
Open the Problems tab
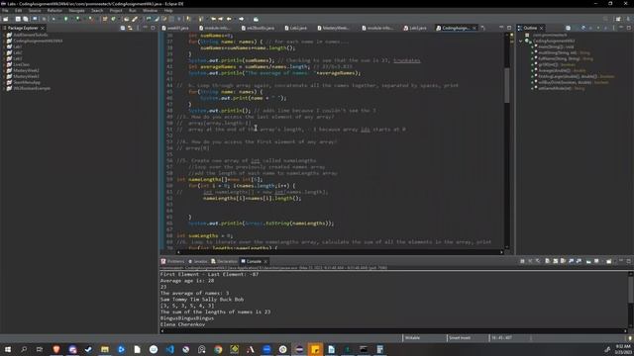(172, 261)
